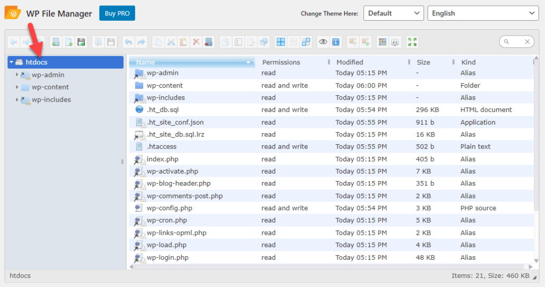545x287 pixels.
Task: Open the Sort options toolbar icon
Action: 395,42
